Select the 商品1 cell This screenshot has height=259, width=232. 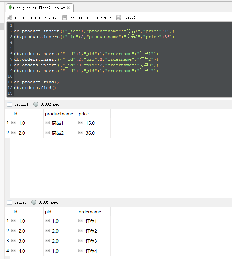click(x=60, y=123)
